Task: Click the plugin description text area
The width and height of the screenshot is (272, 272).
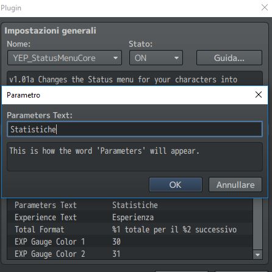Action: tap(135, 79)
